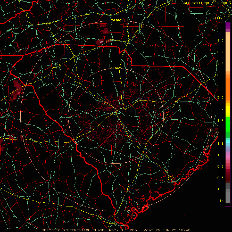This screenshot has width=232, height=232.
Task: Click the 4.2 value on the color scale
Action: coord(220,109)
